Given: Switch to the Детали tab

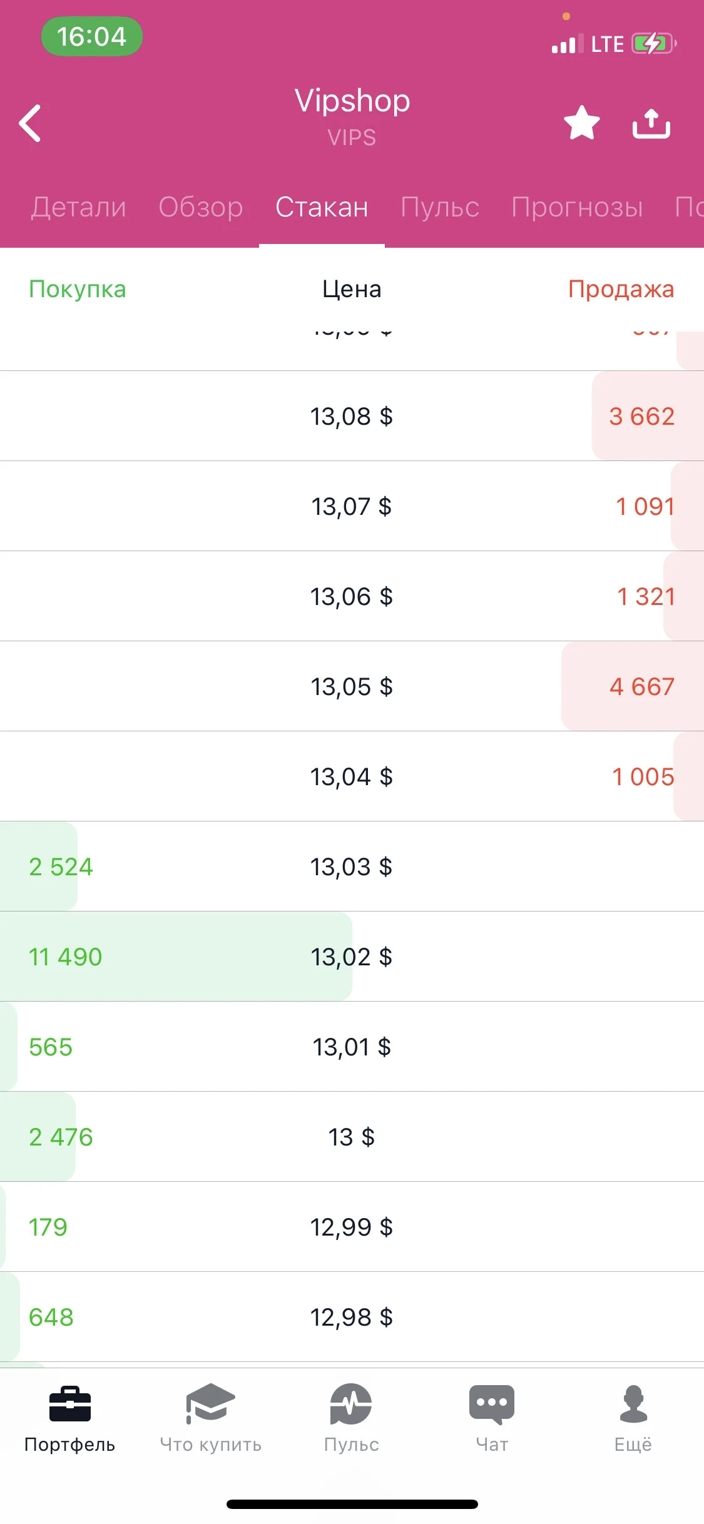Looking at the screenshot, I should tap(79, 207).
